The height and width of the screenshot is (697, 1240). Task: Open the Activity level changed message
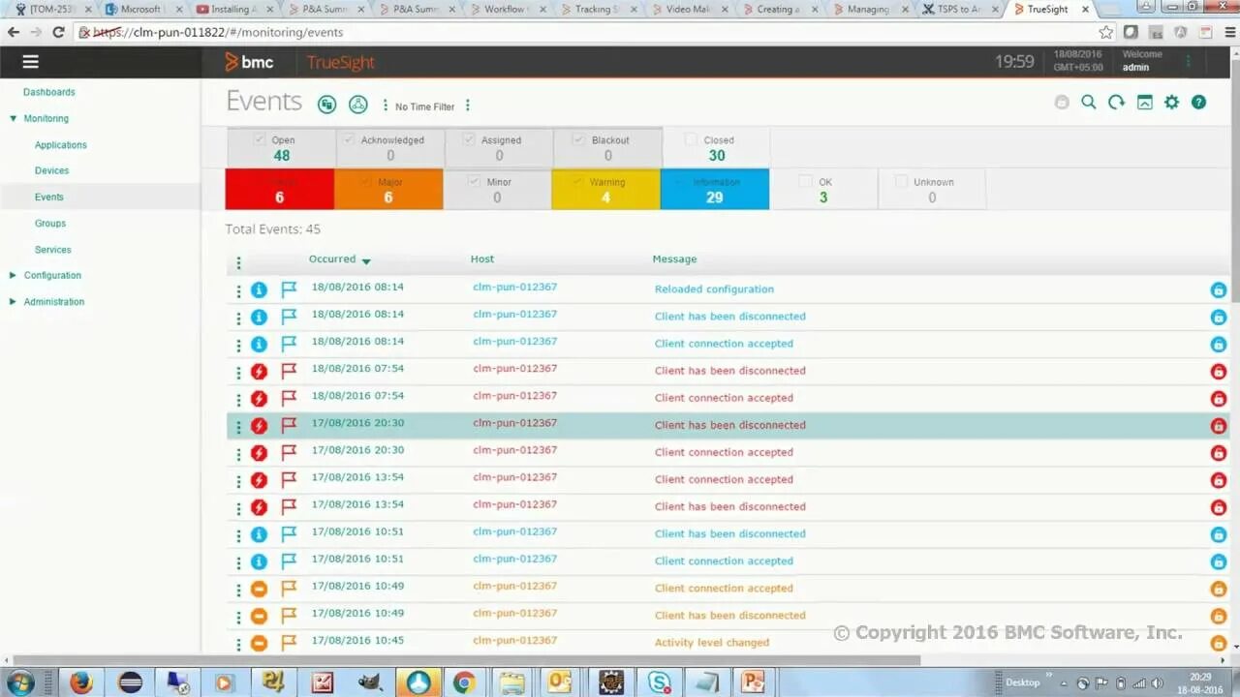pos(712,643)
